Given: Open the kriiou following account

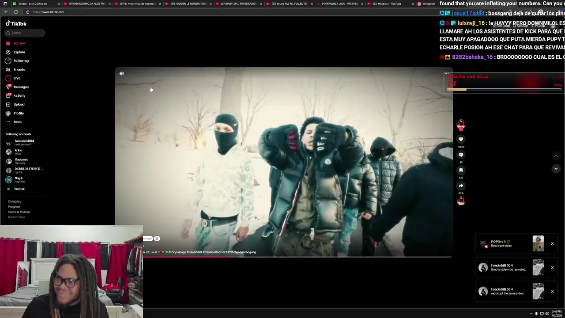Looking at the screenshot, I should [14, 151].
